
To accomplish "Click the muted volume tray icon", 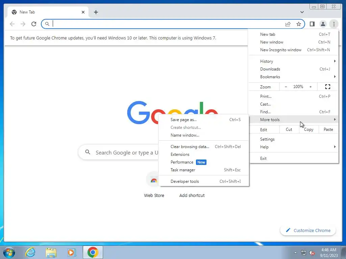I will tap(312, 253).
